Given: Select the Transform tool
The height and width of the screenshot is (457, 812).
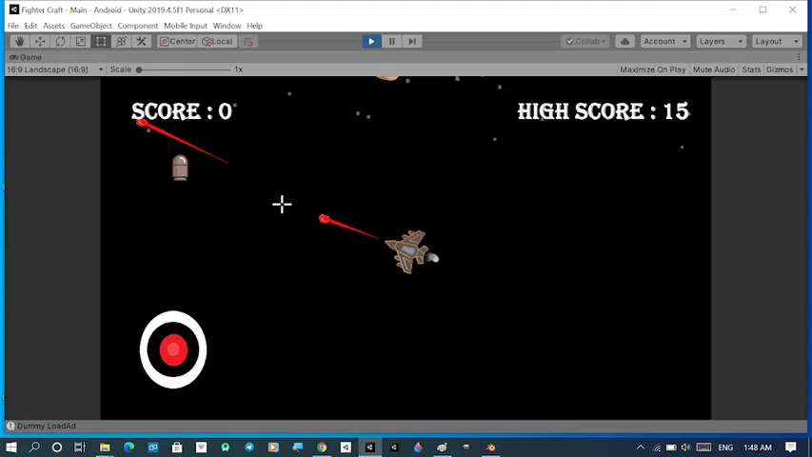Looking at the screenshot, I should [x=121, y=42].
